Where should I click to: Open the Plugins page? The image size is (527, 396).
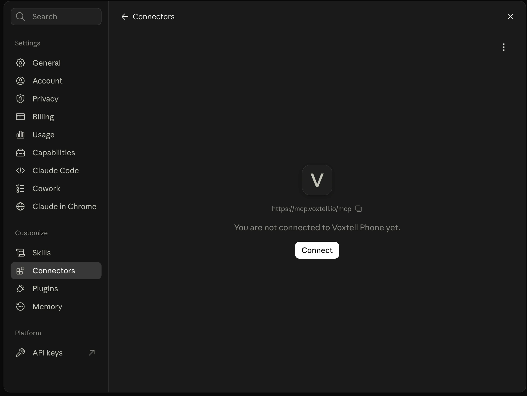(56, 289)
